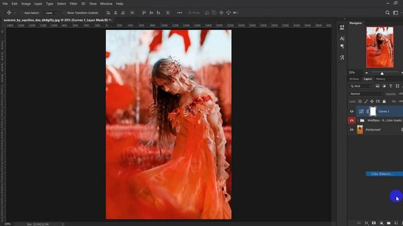Open the layer filter Kind dropdown
This screenshot has height=226, width=403.
tap(361, 86)
